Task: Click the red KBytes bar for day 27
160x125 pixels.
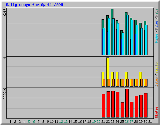Action: pyautogui.click(x=132, y=110)
